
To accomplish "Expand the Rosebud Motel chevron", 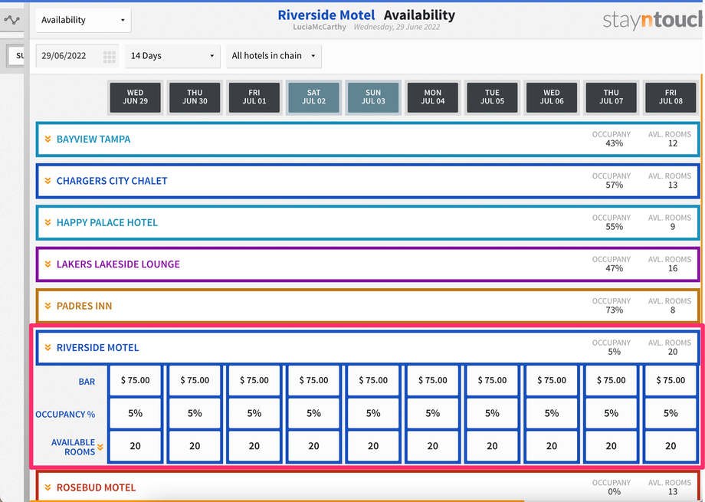I will (48, 487).
